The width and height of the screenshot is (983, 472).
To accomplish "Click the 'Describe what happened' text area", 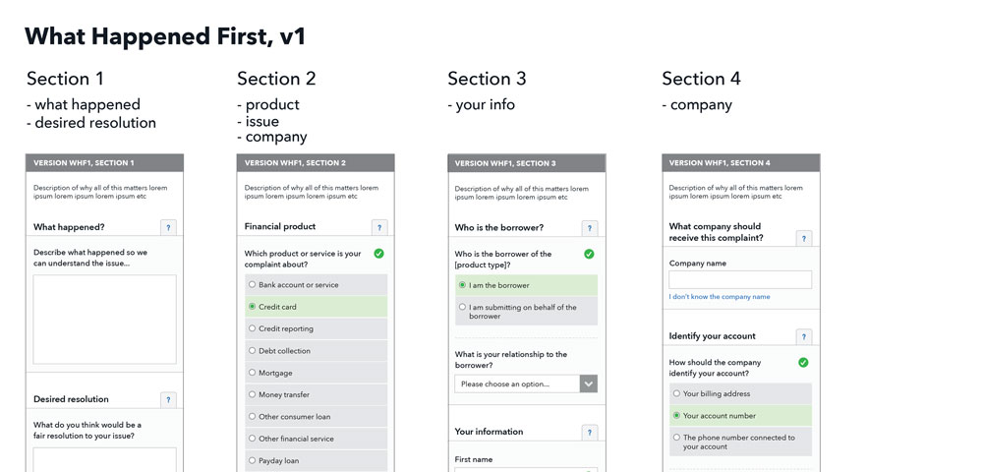I will pyautogui.click(x=104, y=320).
